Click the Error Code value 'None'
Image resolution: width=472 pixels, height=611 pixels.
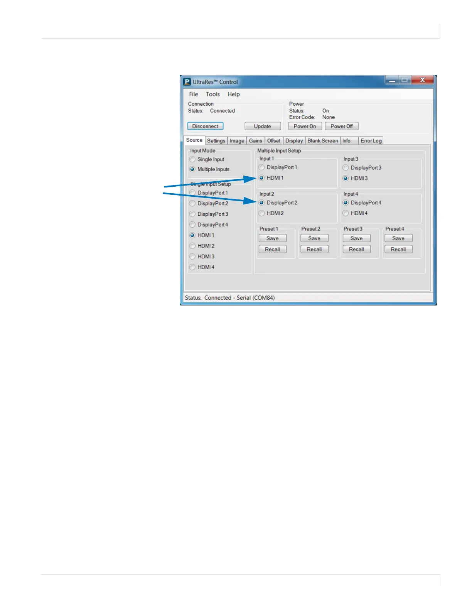[328, 117]
